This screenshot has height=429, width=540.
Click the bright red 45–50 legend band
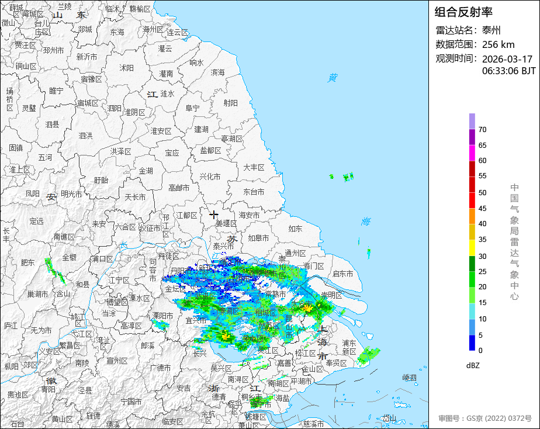click(472, 200)
